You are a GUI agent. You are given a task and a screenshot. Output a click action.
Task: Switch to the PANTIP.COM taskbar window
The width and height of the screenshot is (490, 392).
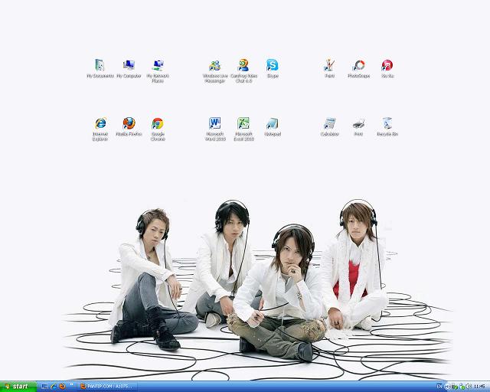[x=107, y=387]
